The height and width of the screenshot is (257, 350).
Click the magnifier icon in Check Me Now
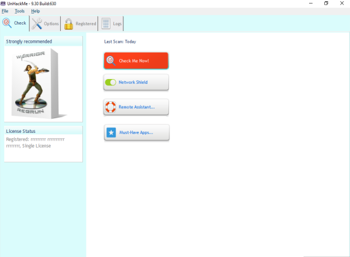(x=110, y=61)
